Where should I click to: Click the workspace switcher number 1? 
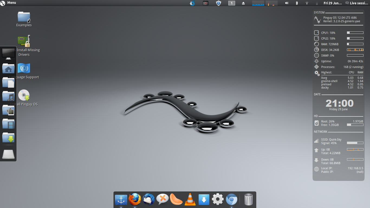tap(232, 3)
